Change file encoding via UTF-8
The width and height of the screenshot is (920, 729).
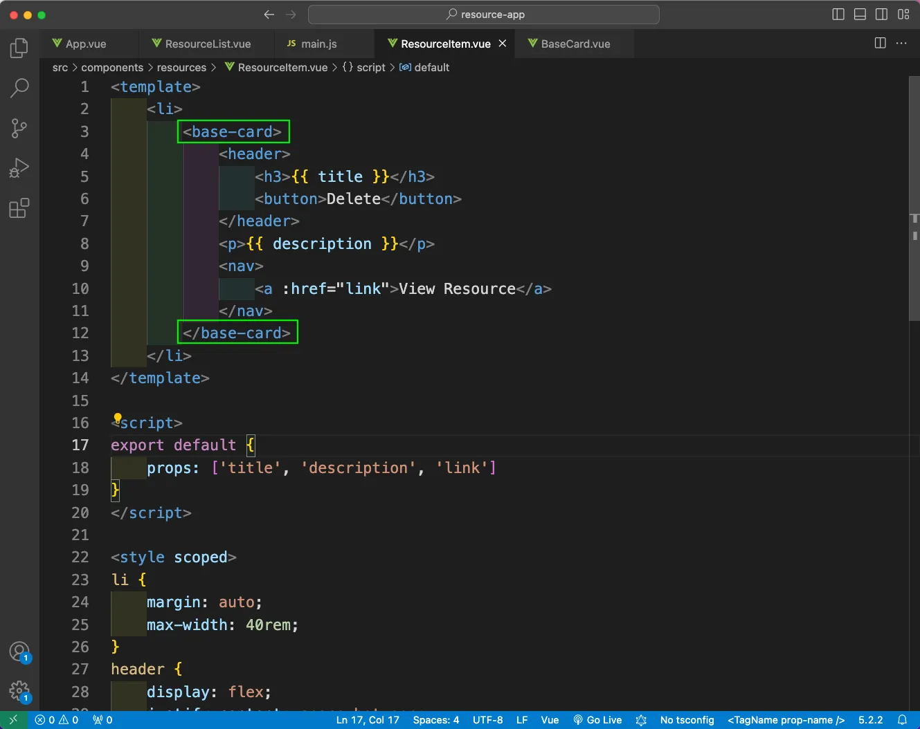click(x=488, y=720)
